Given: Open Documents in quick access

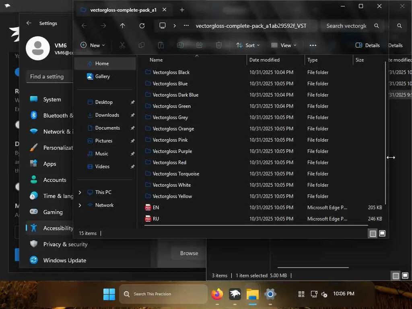Looking at the screenshot, I should (107, 128).
